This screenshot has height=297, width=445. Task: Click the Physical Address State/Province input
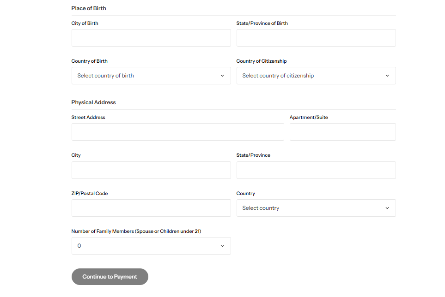[x=316, y=170]
